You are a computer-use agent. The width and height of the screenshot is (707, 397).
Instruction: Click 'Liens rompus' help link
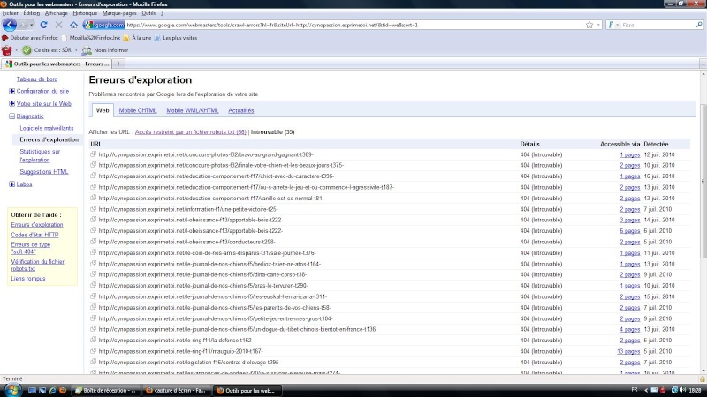[28, 278]
